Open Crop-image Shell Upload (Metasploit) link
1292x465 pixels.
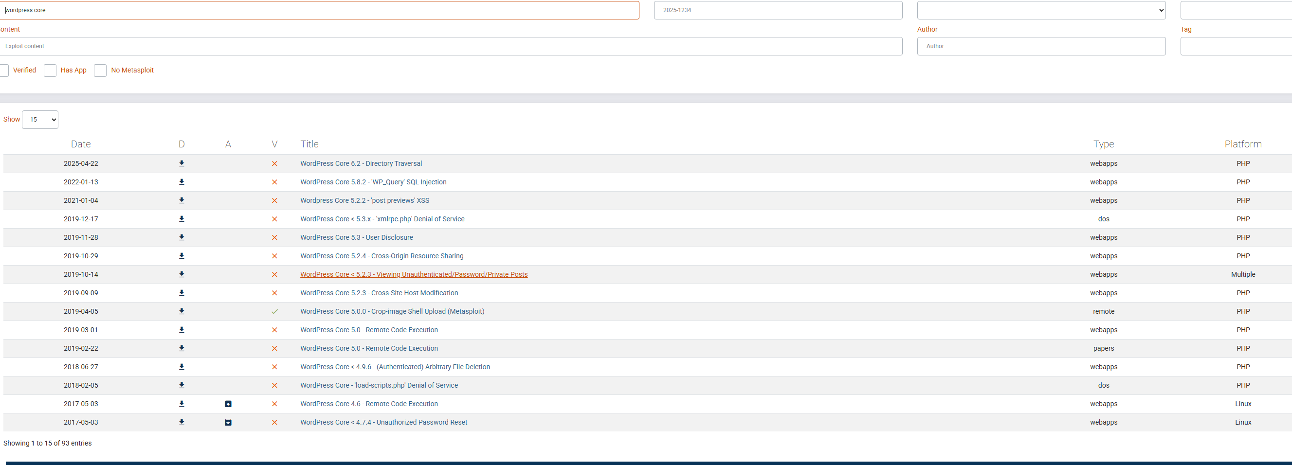point(392,311)
